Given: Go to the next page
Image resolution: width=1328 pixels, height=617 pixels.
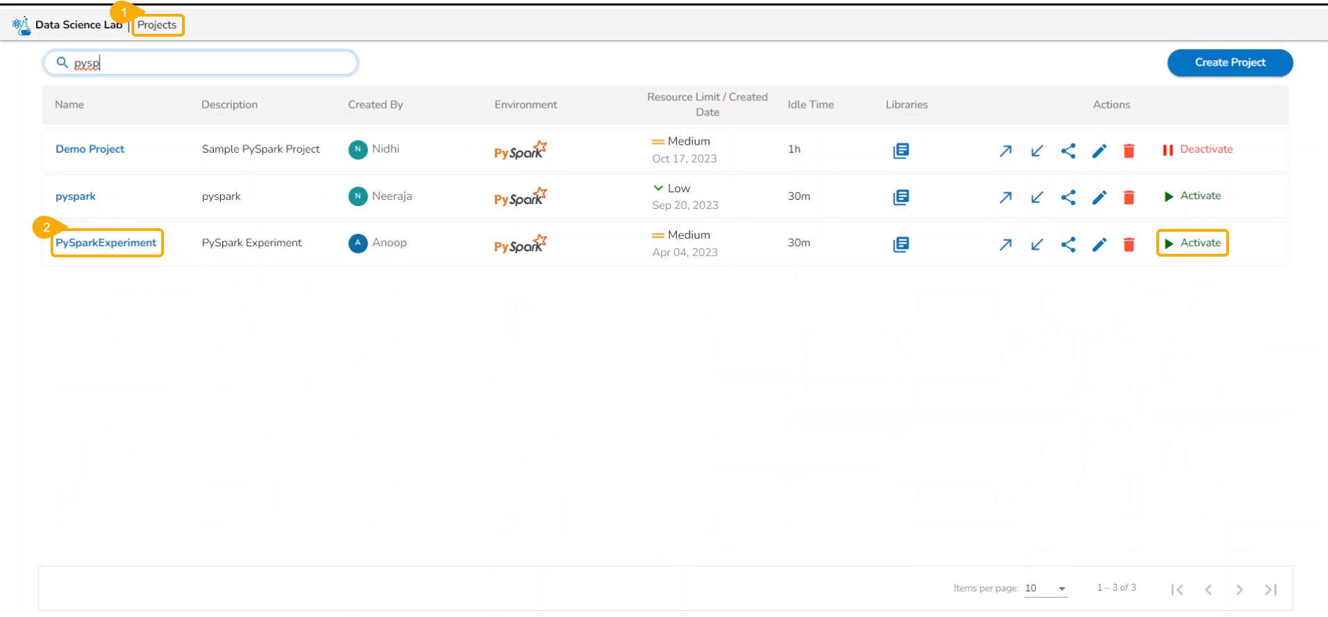Looking at the screenshot, I should point(1239,589).
